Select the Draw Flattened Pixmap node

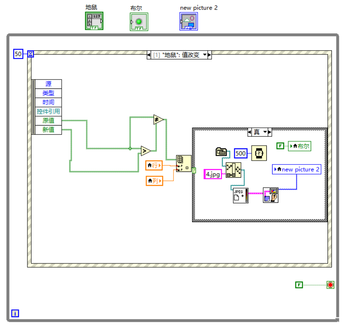[271, 195]
